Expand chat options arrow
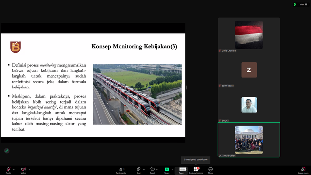 click(x=144, y=169)
